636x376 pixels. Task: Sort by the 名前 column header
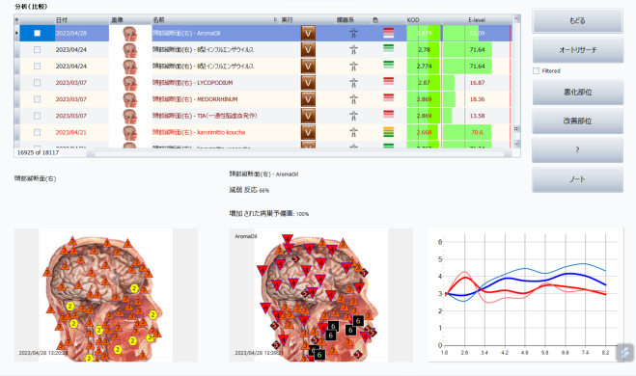pos(215,19)
